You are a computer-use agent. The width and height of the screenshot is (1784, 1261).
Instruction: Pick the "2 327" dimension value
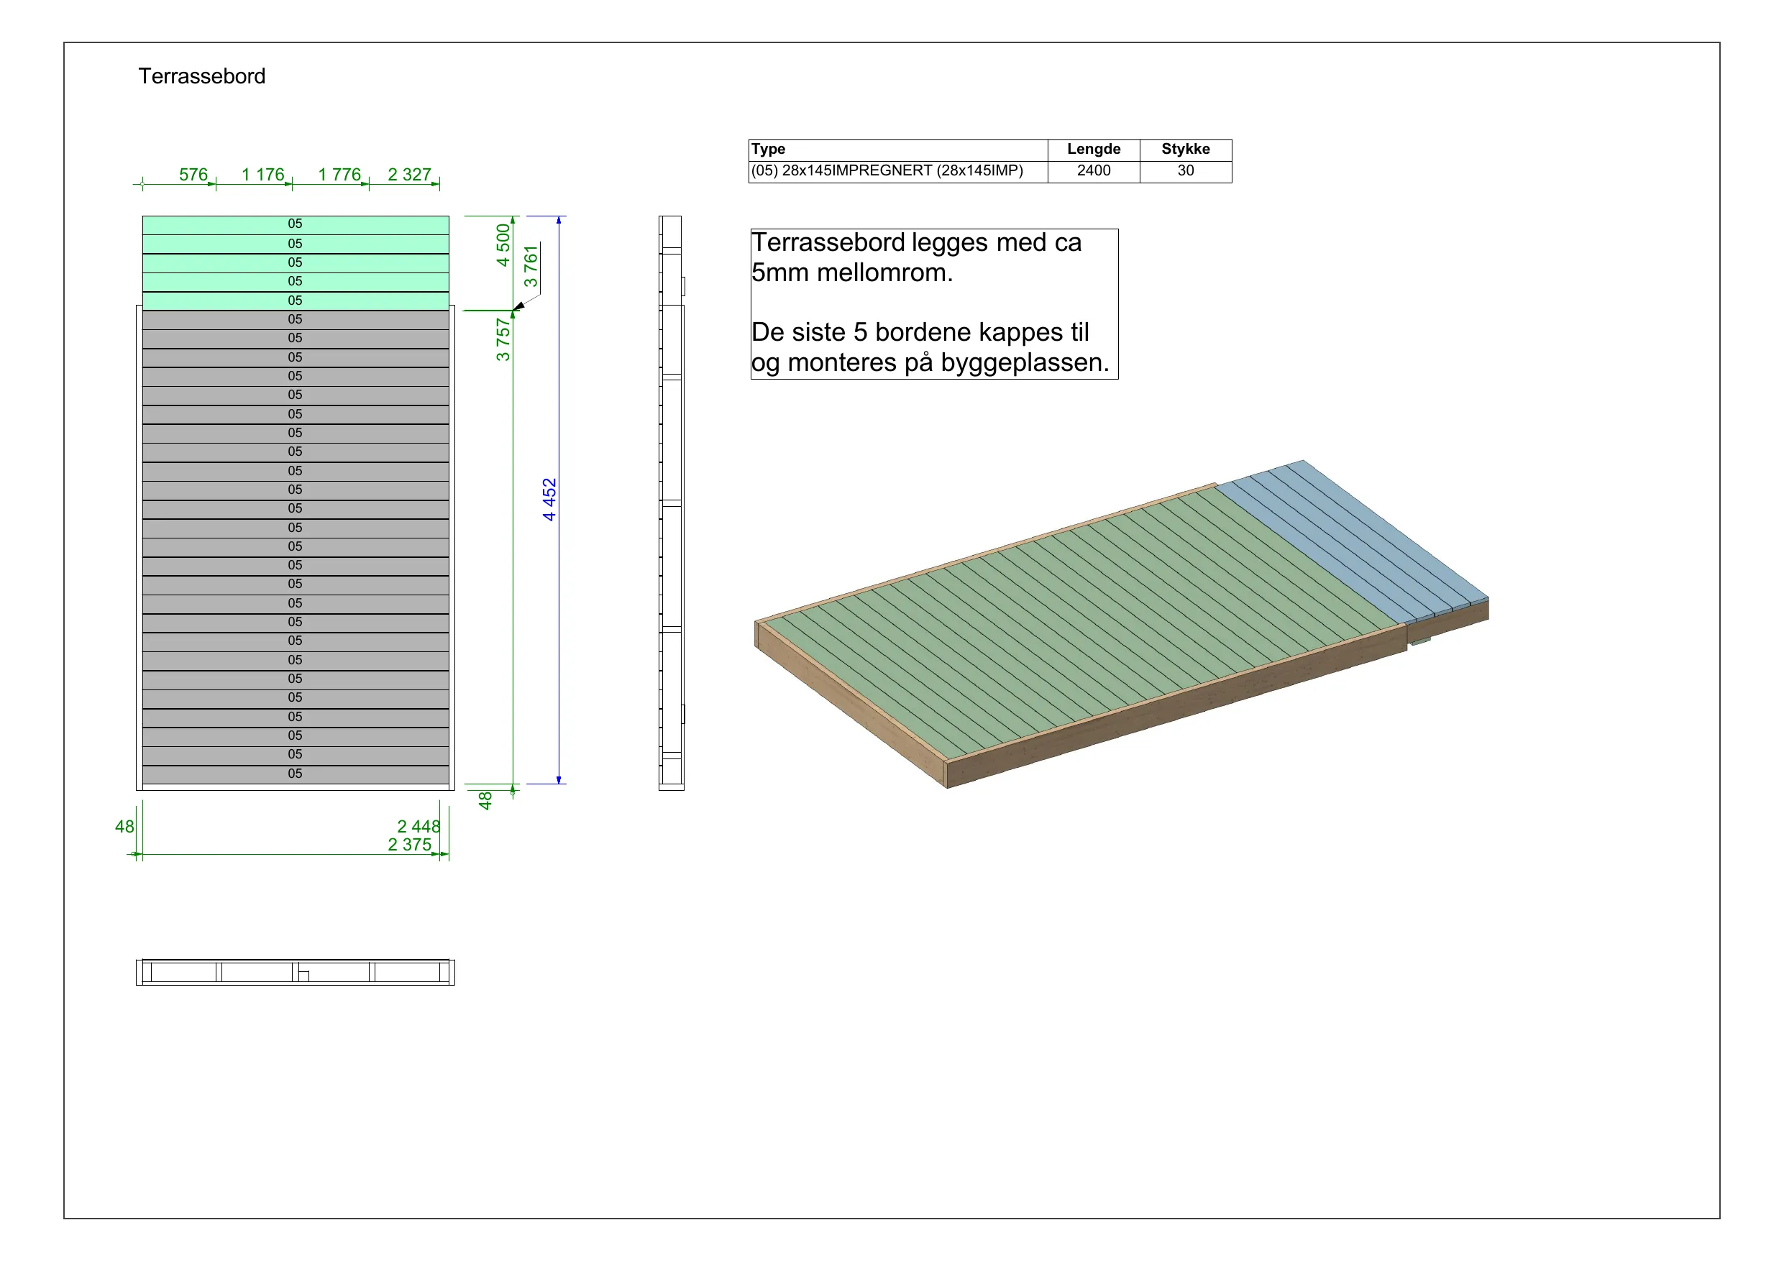coord(409,174)
